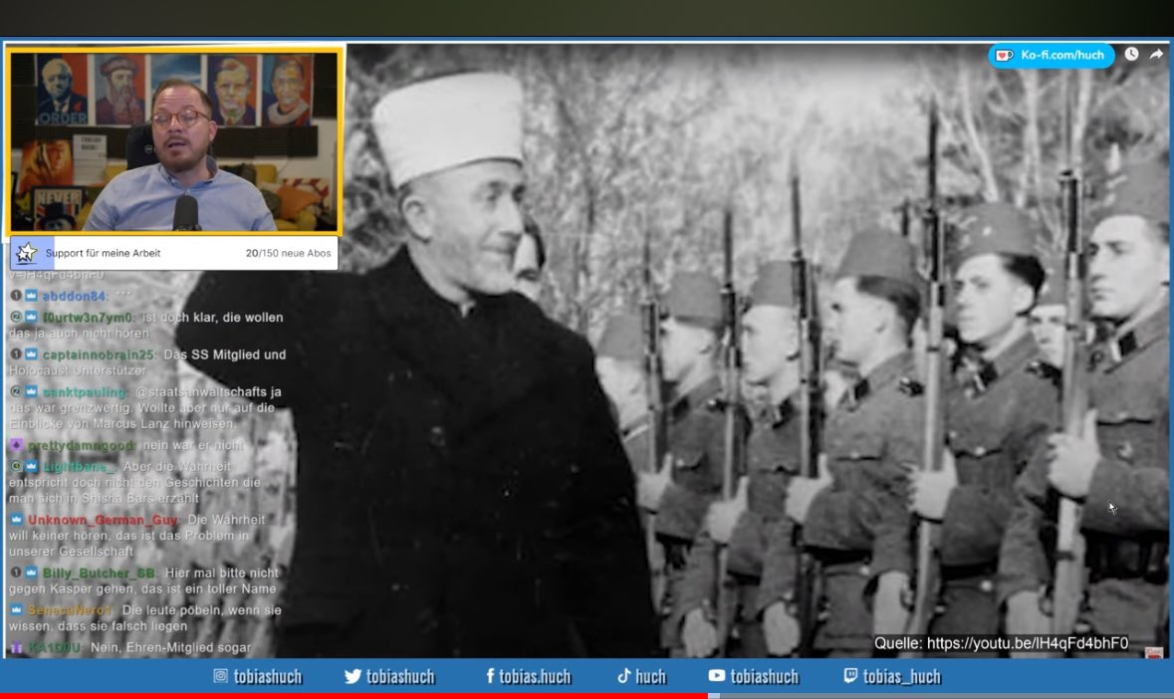Click the '@staatsanwaltschafts' mention in chat
Screen dimensions: 1174x699
[x=200, y=392]
